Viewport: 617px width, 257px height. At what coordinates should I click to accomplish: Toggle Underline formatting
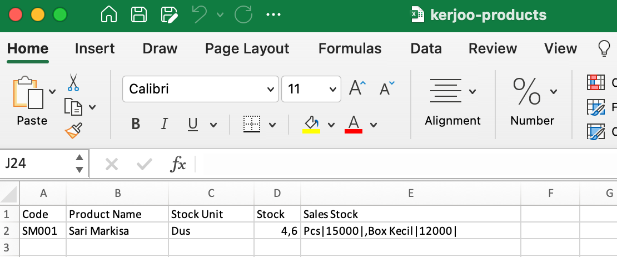[x=193, y=125]
